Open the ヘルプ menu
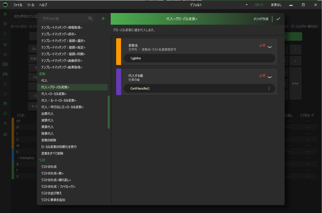This screenshot has height=213, width=322. coord(43,5)
